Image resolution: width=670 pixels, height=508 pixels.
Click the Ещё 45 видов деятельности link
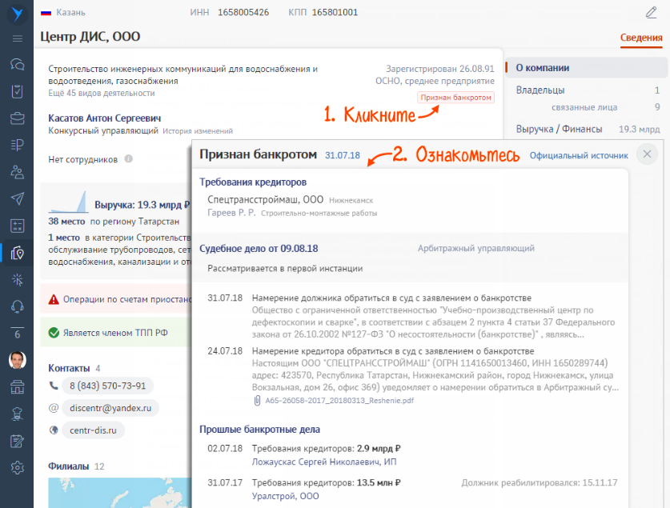[102, 93]
